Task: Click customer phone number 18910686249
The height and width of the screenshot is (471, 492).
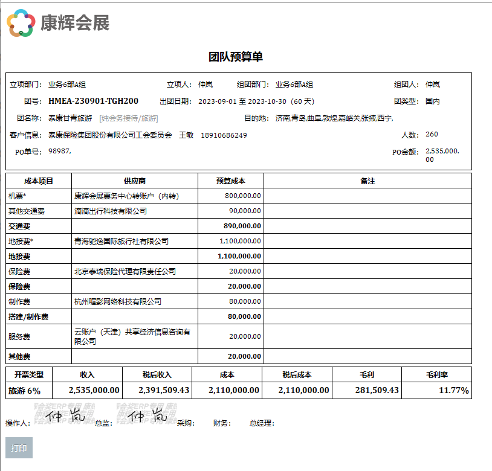Action: (x=224, y=135)
